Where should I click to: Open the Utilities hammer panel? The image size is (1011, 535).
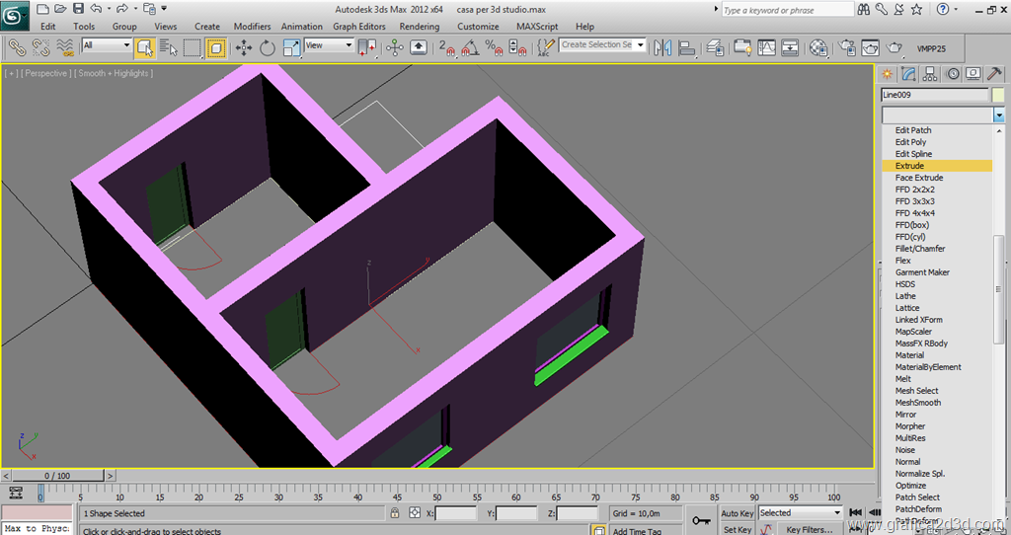(994, 73)
